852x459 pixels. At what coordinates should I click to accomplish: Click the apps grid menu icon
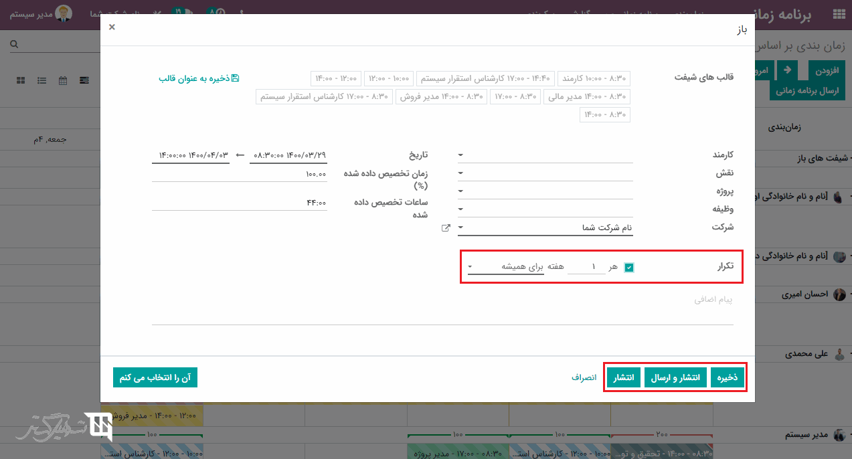[838, 14]
